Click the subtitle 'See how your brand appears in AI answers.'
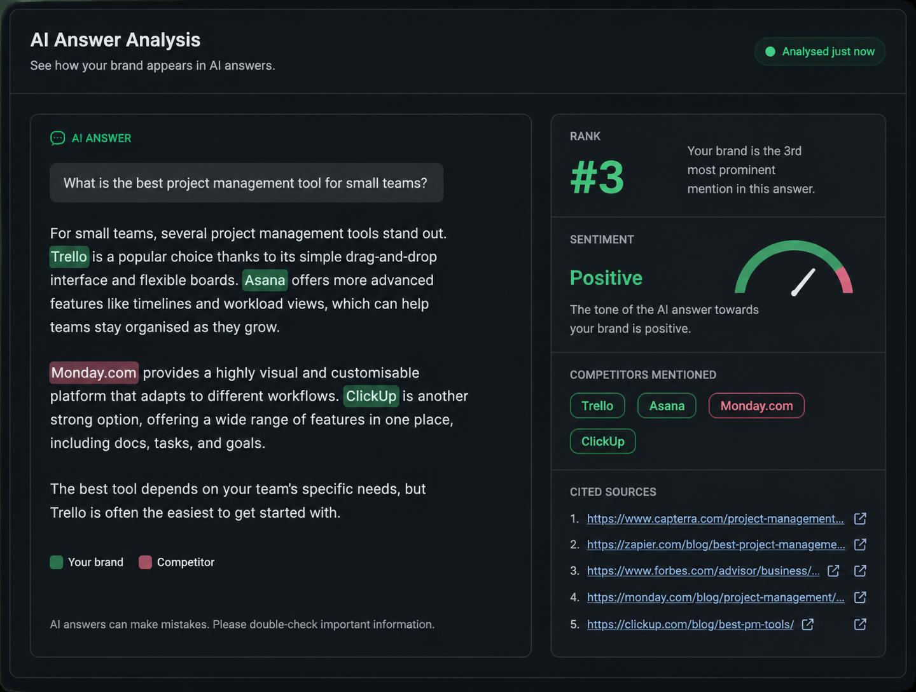The image size is (916, 692). (x=153, y=66)
